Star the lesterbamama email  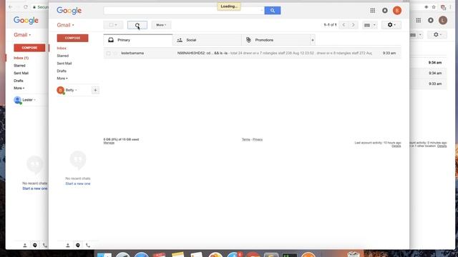pyautogui.click(x=115, y=54)
